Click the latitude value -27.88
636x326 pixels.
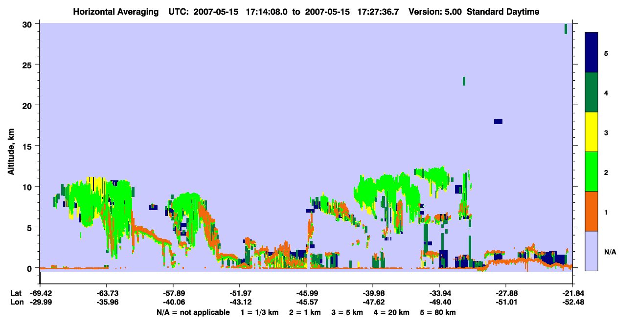click(506, 293)
